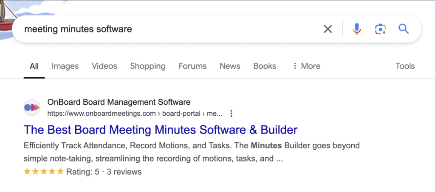Click the onboardmeetings.com URL breadcrumb

pyautogui.click(x=134, y=114)
